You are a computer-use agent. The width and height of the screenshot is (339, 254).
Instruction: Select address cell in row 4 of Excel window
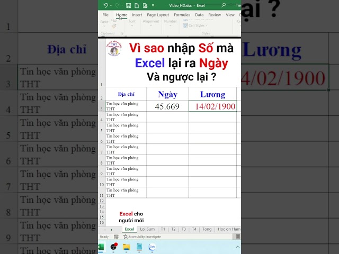tap(126, 117)
